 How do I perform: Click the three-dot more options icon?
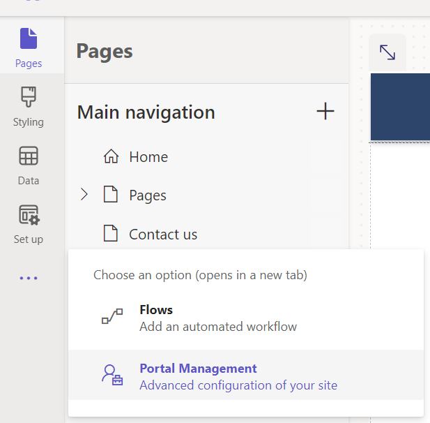(x=29, y=279)
